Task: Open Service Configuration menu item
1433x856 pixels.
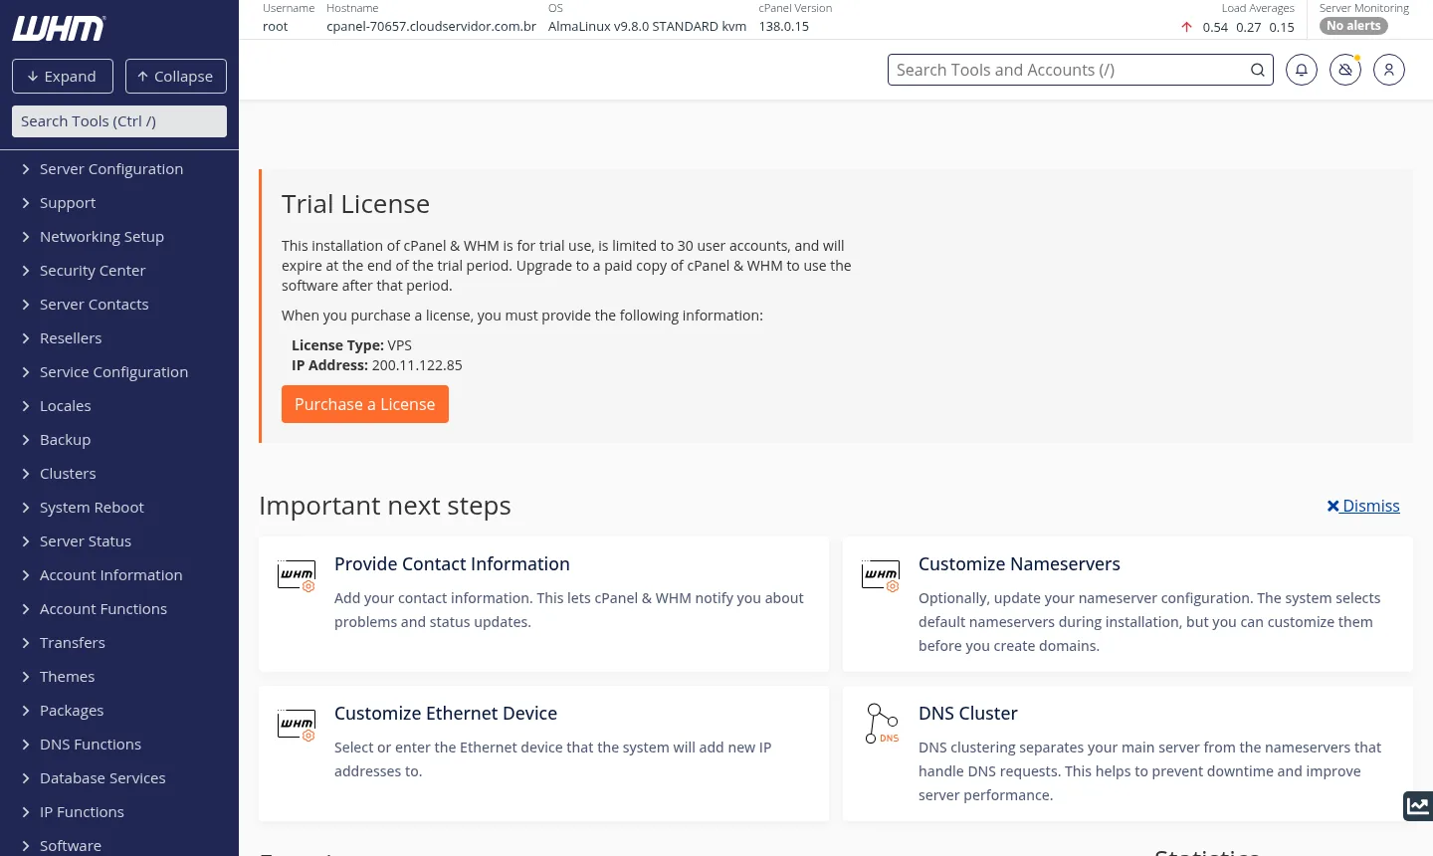Action: click(119, 372)
